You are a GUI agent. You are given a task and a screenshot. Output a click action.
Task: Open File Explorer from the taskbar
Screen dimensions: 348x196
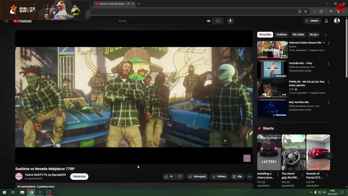pyautogui.click(x=22, y=192)
